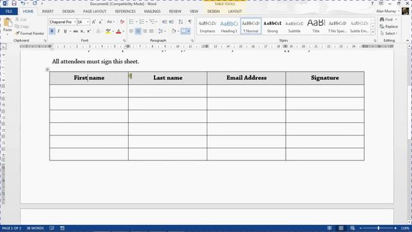Image resolution: width=412 pixels, height=232 pixels.
Task: Open the Paragraph dialog launcher
Action: (192, 41)
